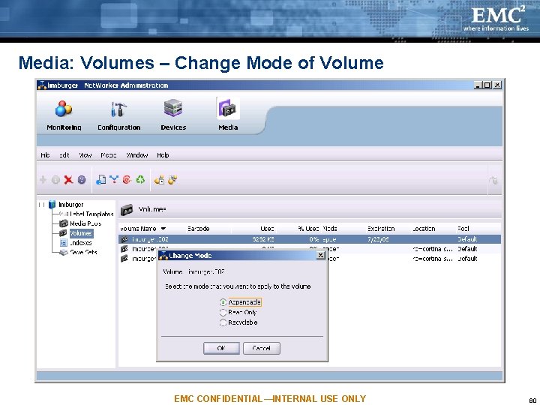The height and width of the screenshot is (405, 540).
Task: Open the Monitoring view
Action: pos(64,115)
